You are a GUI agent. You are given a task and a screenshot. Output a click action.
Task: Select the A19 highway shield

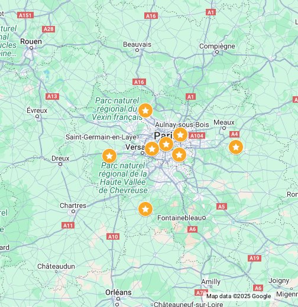[254, 258]
